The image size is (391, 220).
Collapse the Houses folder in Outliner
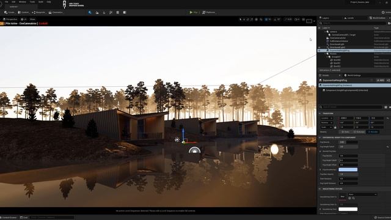click(x=325, y=54)
